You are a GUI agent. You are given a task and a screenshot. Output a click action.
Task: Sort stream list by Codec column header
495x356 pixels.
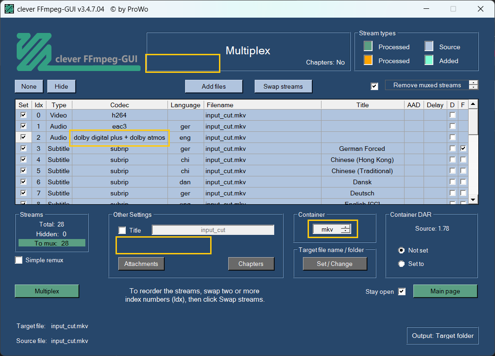(x=120, y=105)
